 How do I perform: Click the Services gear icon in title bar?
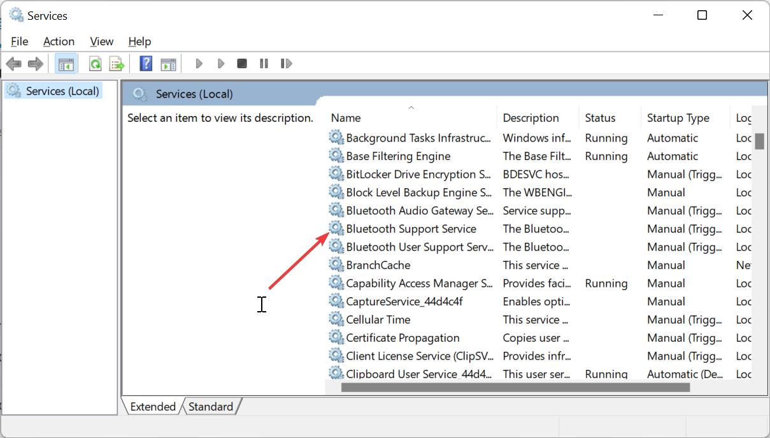(16, 15)
